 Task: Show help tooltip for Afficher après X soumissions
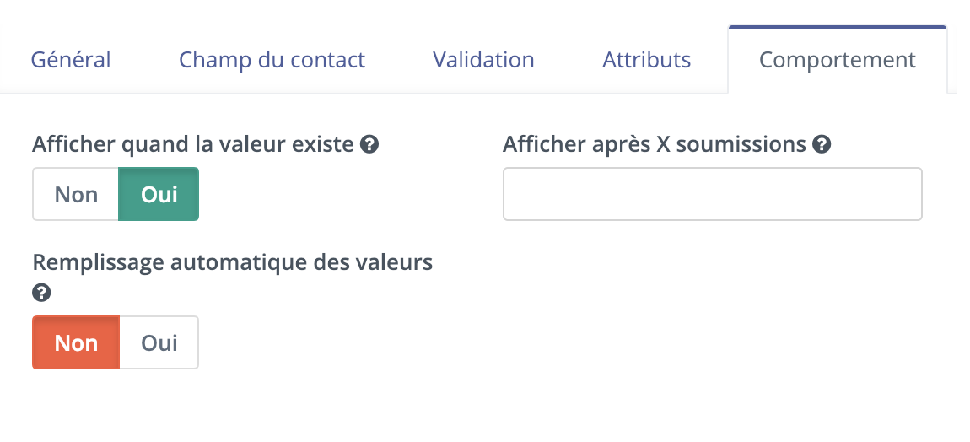pos(822,145)
